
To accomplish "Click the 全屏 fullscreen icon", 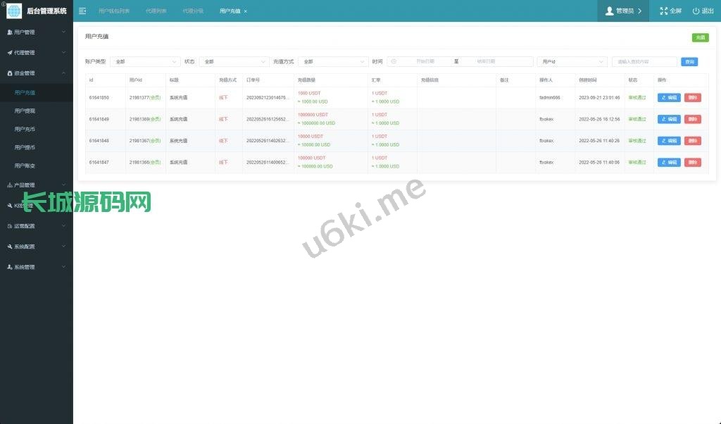I will pos(663,11).
